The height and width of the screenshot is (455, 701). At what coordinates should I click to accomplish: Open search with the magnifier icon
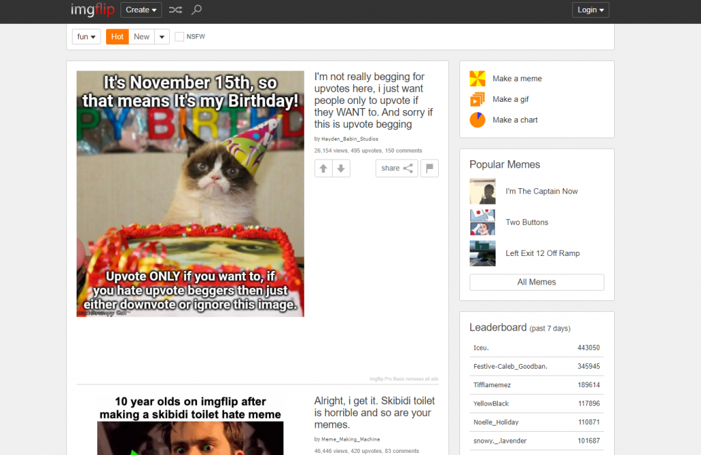click(x=196, y=10)
